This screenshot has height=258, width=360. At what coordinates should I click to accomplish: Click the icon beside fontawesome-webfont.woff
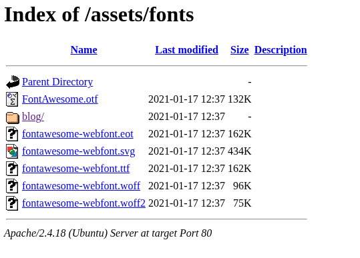[12, 186]
